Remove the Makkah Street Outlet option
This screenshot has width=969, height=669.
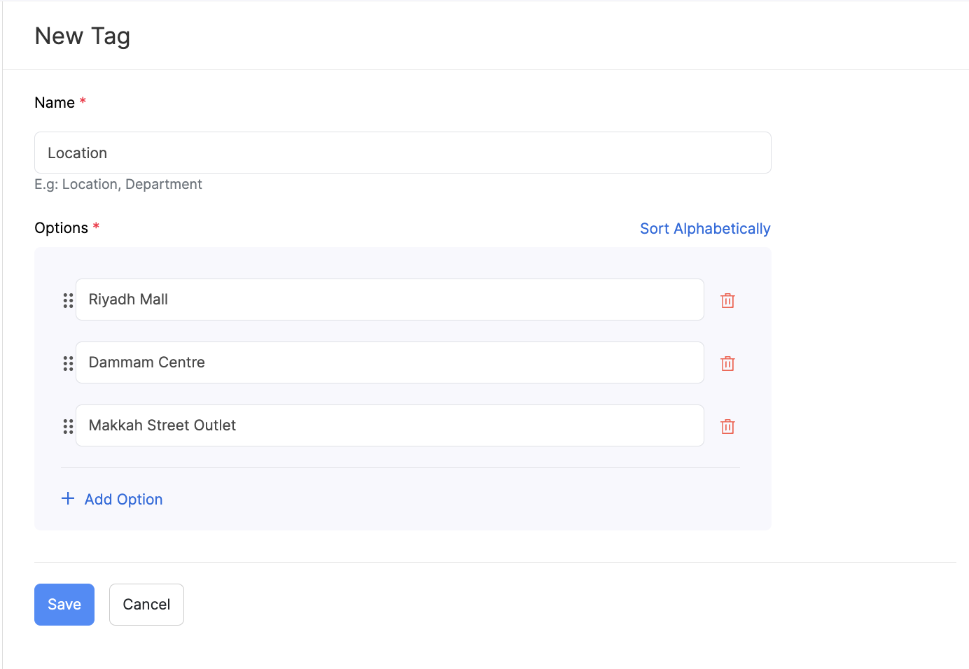[727, 425]
